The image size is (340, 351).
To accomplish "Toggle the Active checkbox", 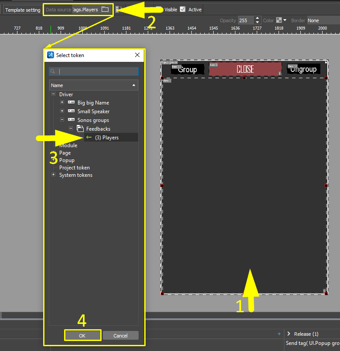I will pos(183,9).
